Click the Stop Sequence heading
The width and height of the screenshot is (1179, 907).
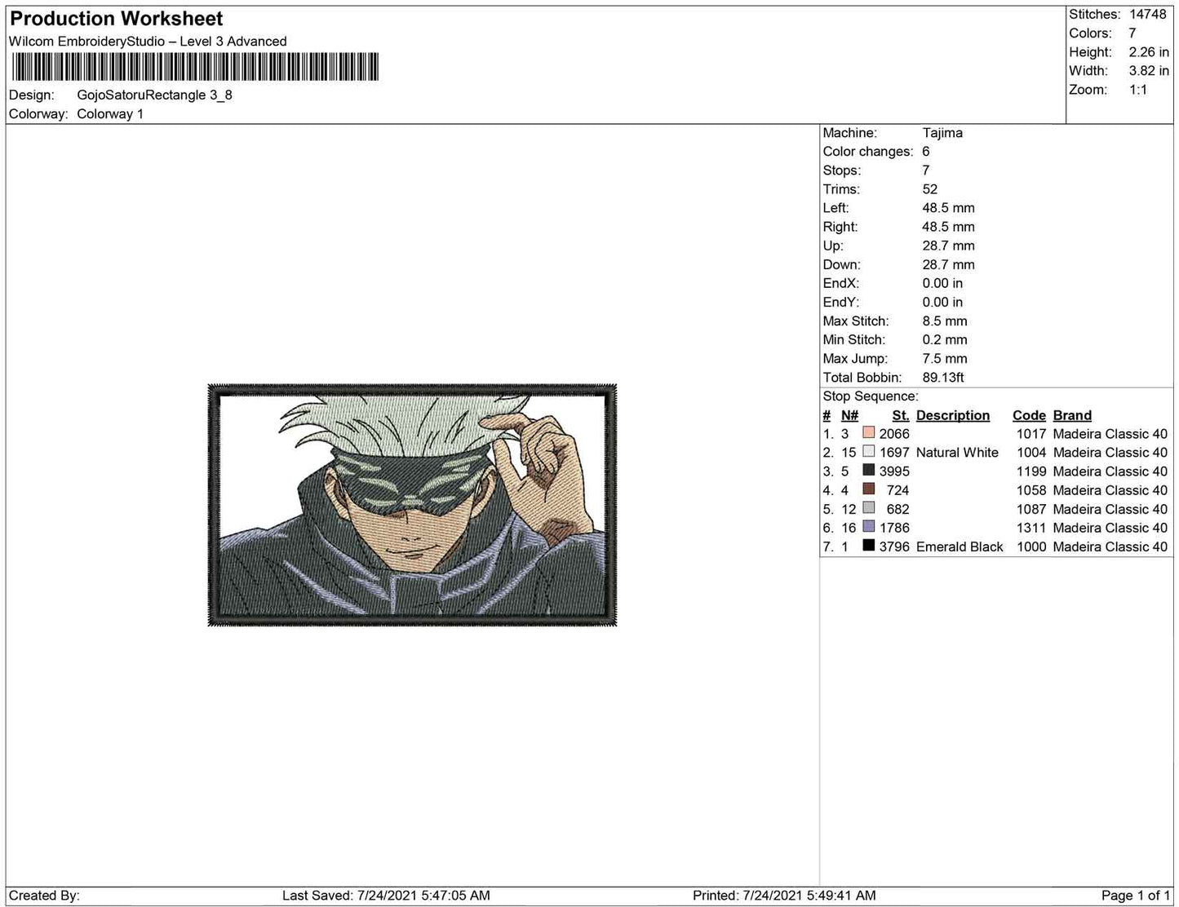(x=871, y=396)
